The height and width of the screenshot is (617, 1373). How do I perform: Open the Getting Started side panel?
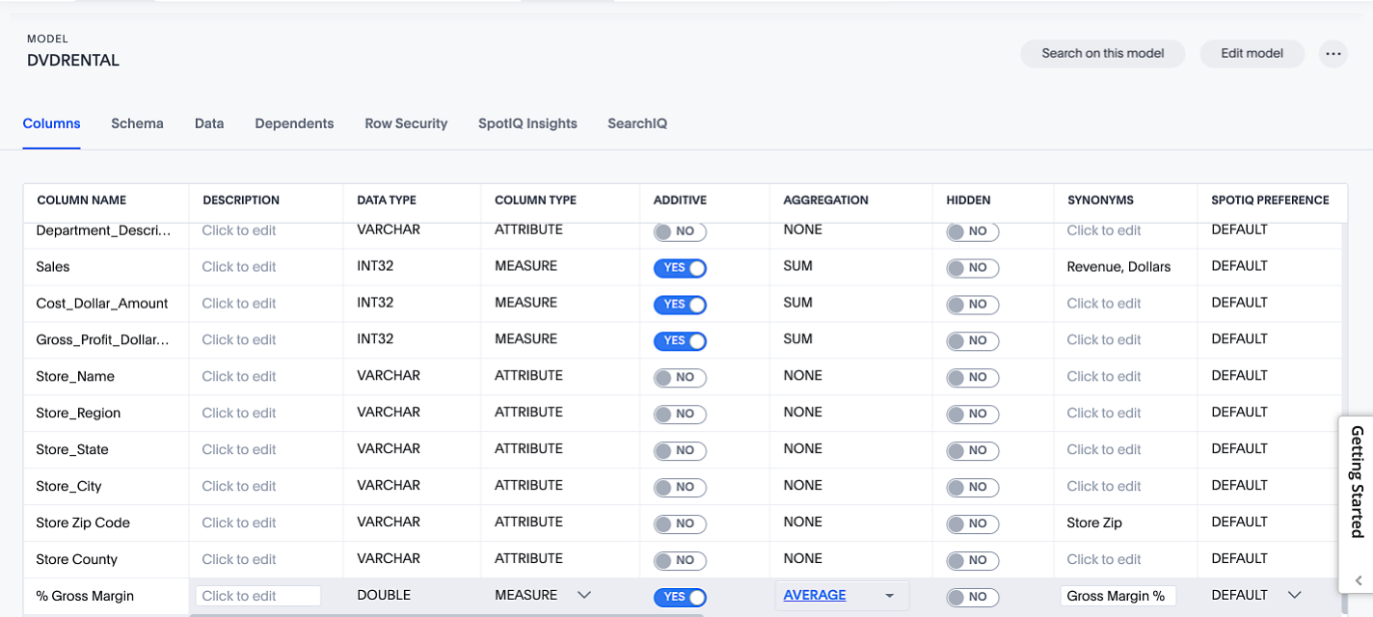(1357, 482)
